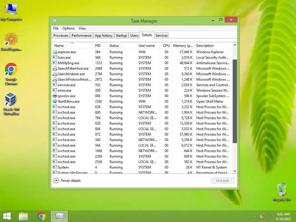This screenshot has height=222, width=296.
Task: Select the Recycle Bin desktop icon
Action: pos(282,192)
